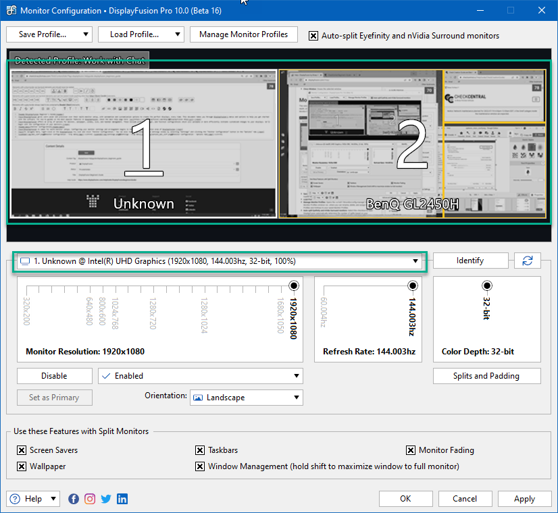Toggle the Monitor Fading checkbox

[x=410, y=450]
